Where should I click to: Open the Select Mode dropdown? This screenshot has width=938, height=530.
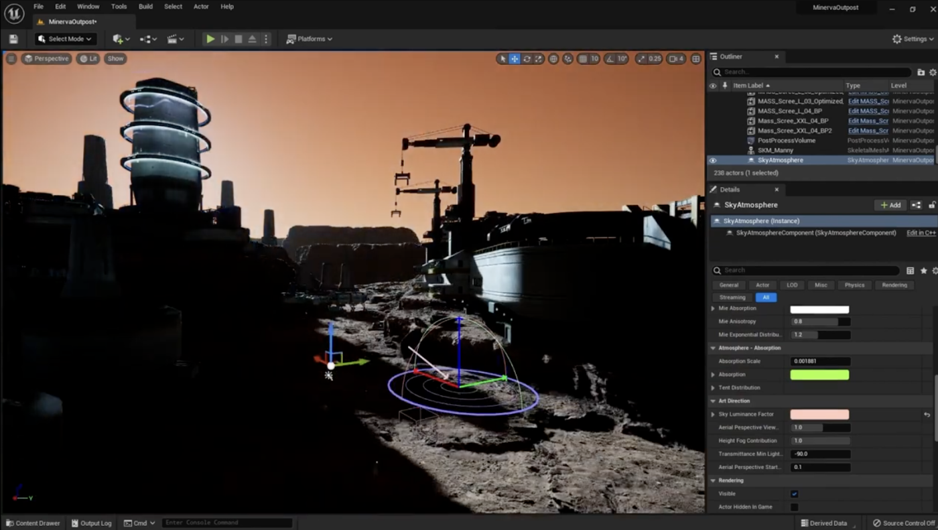coord(66,39)
